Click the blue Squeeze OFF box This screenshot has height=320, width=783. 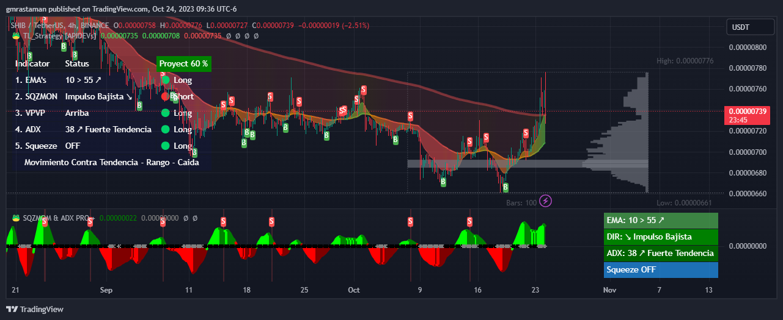661,269
